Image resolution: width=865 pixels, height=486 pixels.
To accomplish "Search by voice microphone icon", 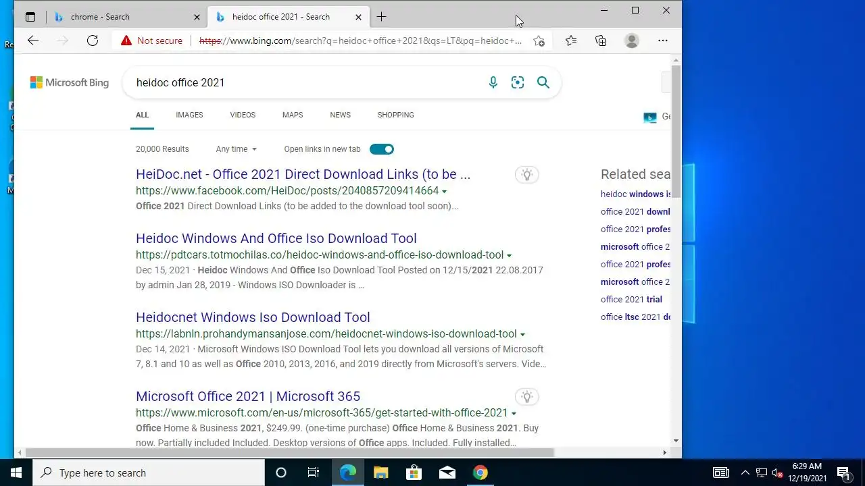I will [493, 82].
